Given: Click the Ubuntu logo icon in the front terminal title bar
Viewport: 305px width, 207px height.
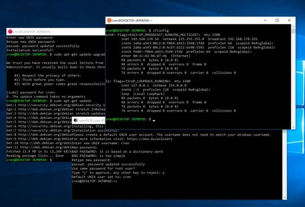Looking at the screenshot, I should [x=110, y=20].
